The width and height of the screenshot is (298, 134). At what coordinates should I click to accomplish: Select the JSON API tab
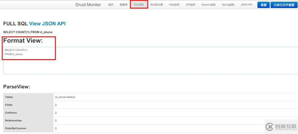(x=246, y=5)
